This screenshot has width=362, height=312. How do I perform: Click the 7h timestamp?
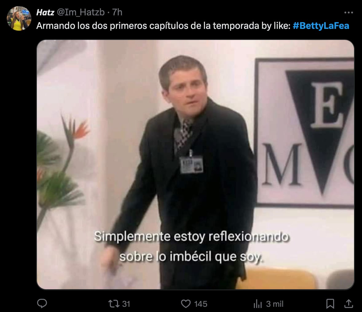(117, 12)
